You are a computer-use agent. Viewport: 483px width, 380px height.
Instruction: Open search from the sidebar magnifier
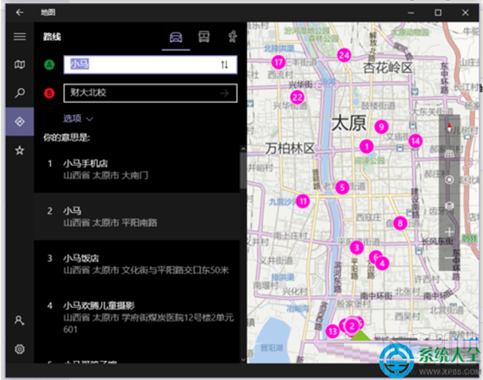click(x=20, y=93)
